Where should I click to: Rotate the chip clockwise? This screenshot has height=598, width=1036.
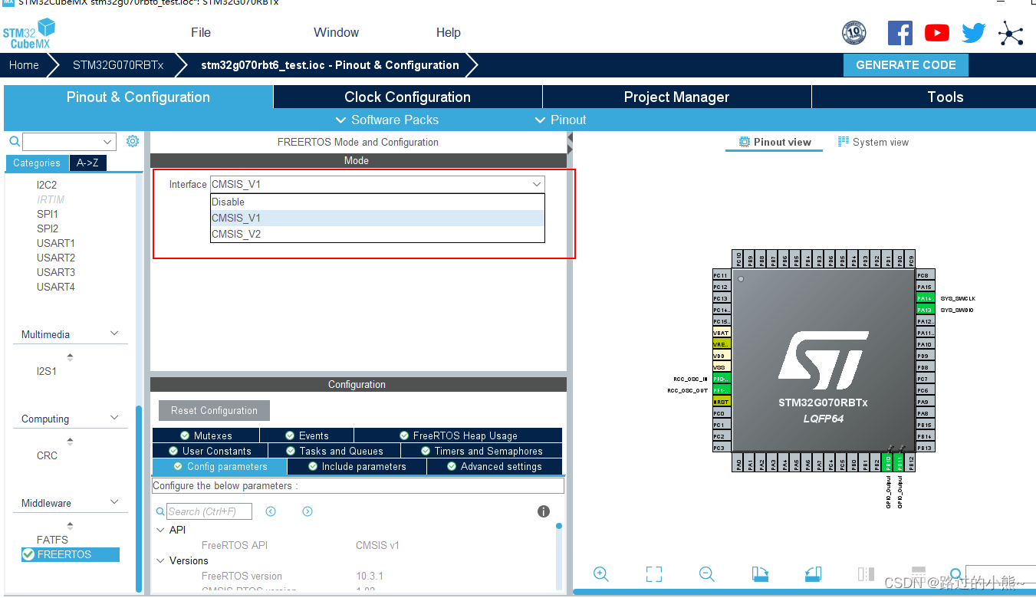(x=760, y=573)
